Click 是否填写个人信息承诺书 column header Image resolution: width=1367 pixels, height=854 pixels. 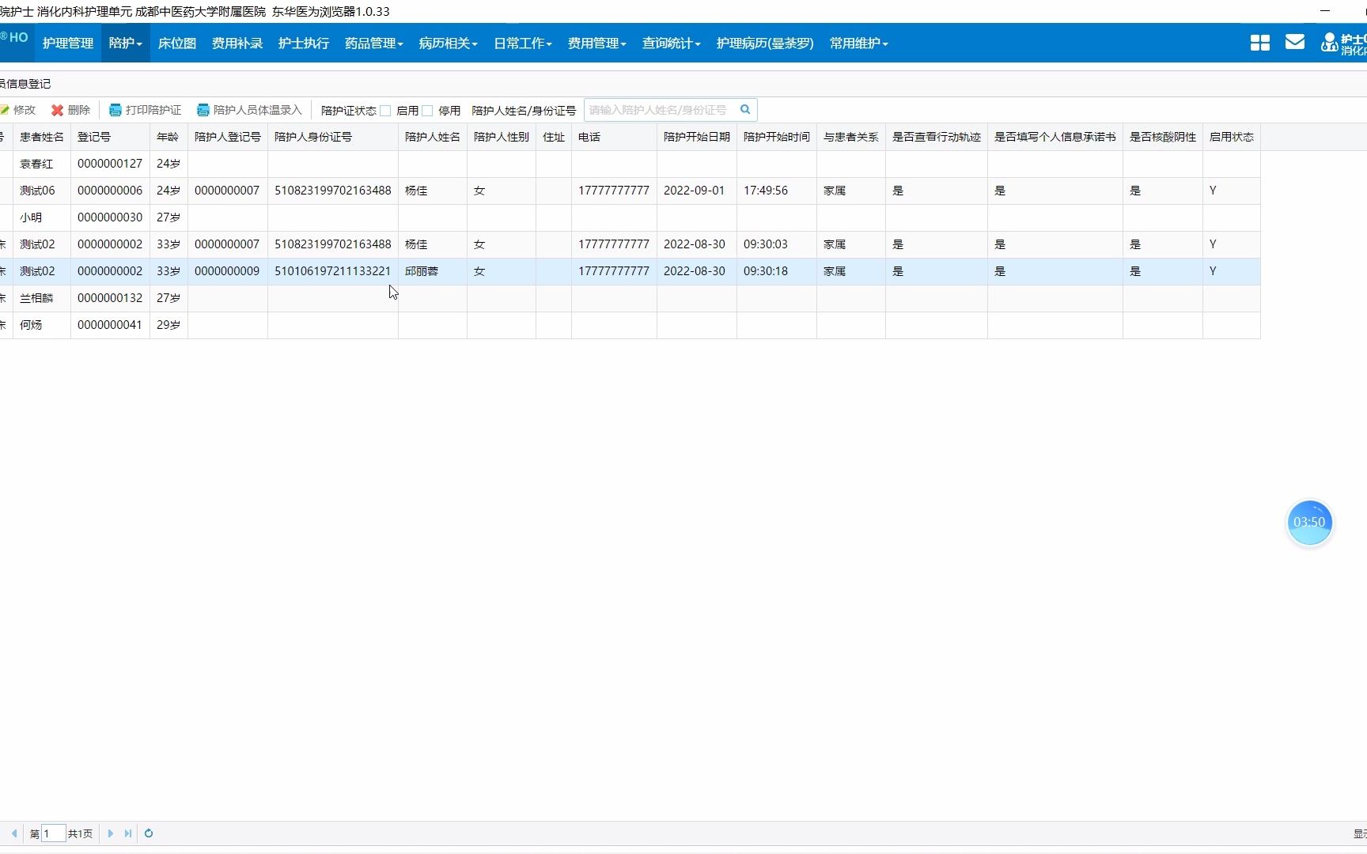(x=1055, y=137)
